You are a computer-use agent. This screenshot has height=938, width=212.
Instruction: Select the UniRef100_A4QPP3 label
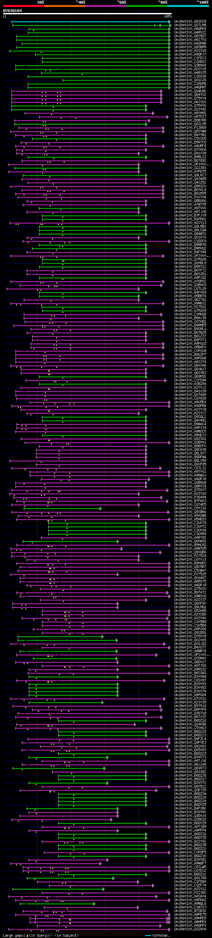(x=190, y=925)
